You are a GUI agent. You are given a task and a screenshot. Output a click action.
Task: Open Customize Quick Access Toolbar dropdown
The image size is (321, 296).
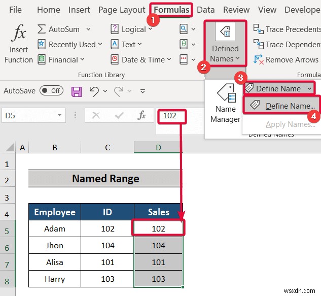coord(142,91)
